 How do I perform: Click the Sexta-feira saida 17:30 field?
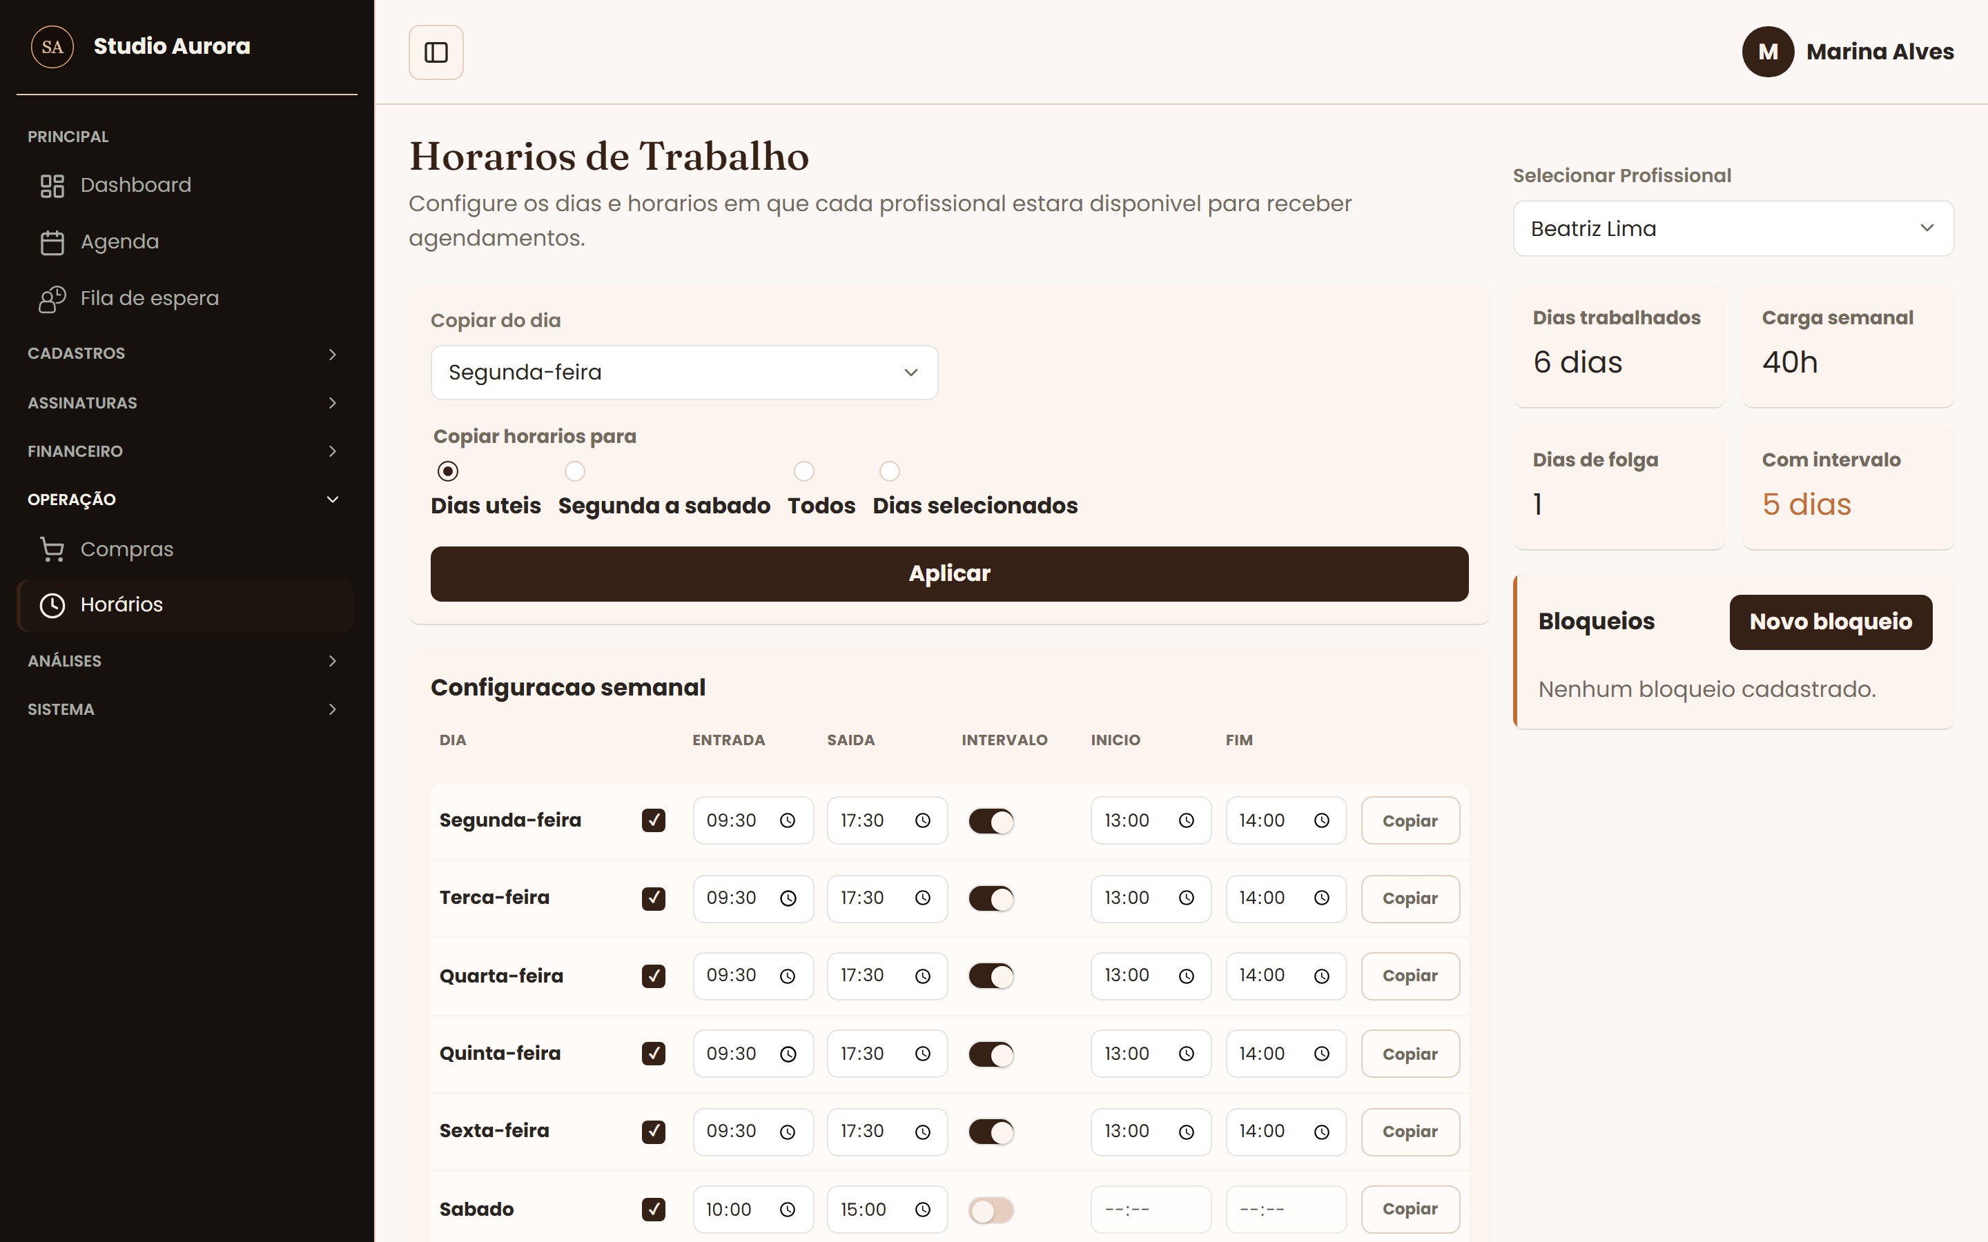click(886, 1132)
